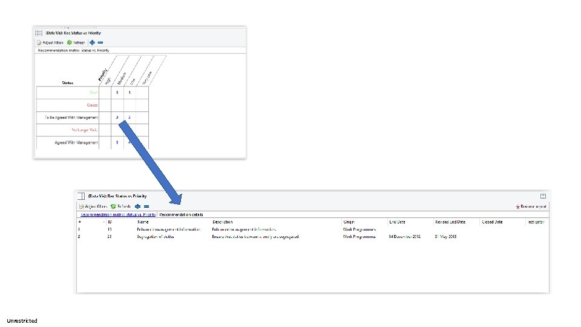
Task: Click the No Longer Valid status label
Action: click(85, 130)
